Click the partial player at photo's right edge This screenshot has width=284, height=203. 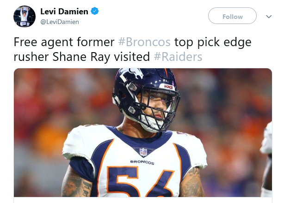[x=266, y=159]
